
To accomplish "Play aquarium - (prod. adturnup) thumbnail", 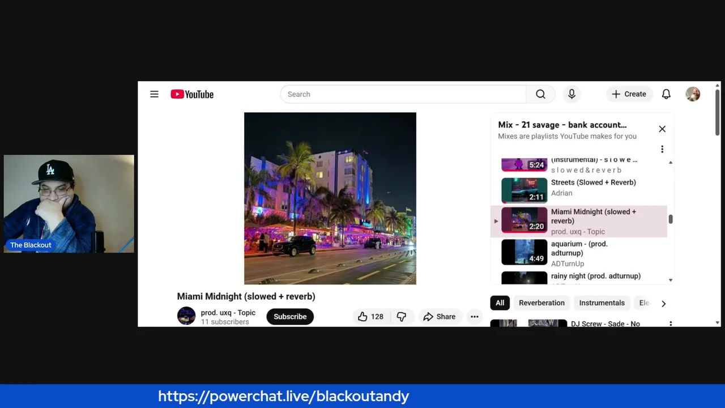I will point(524,252).
